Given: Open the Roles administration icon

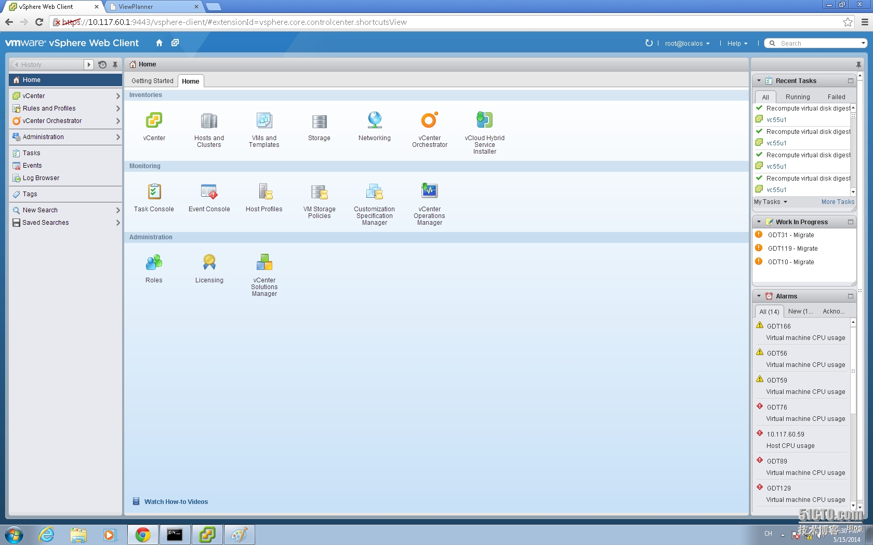Looking at the screenshot, I should [154, 263].
